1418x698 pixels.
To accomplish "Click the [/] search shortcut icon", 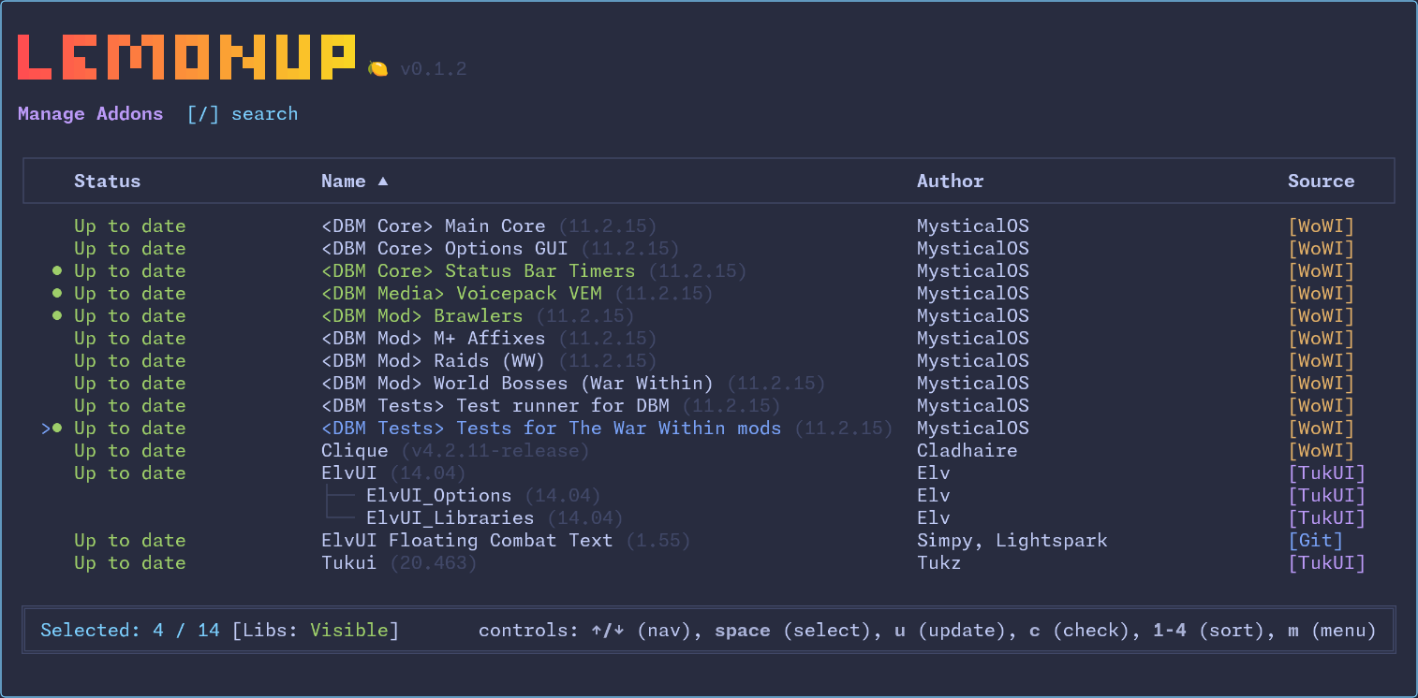I will point(202,113).
